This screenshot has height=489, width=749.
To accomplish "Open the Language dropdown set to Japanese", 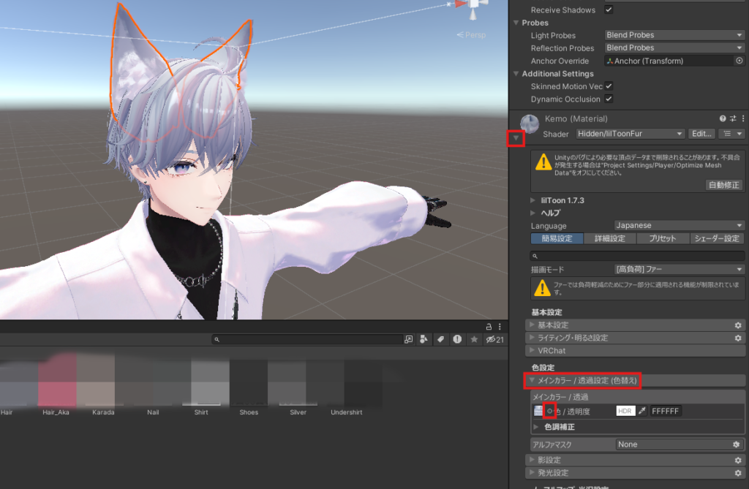I will point(679,226).
